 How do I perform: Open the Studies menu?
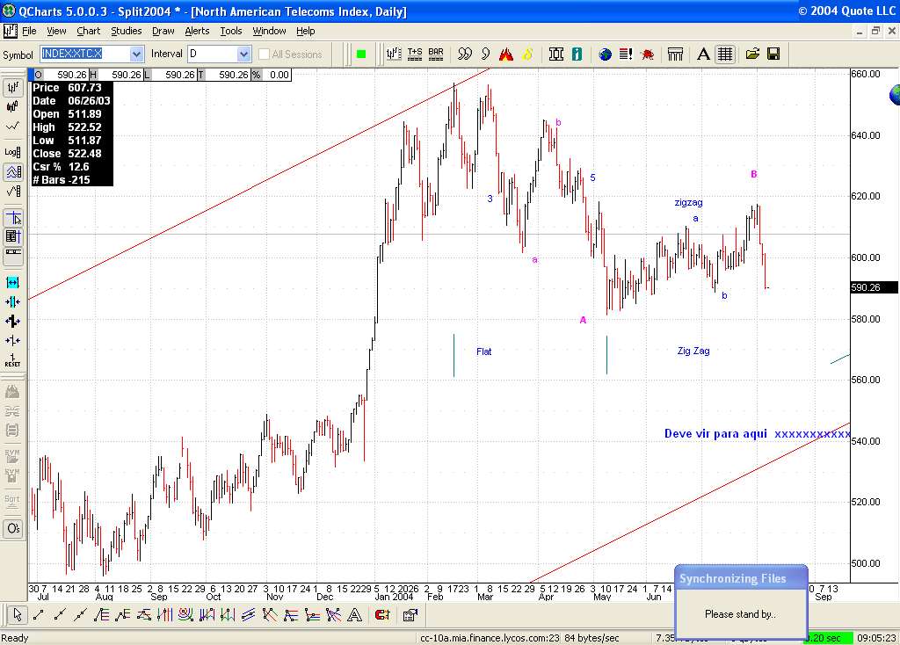coord(127,31)
